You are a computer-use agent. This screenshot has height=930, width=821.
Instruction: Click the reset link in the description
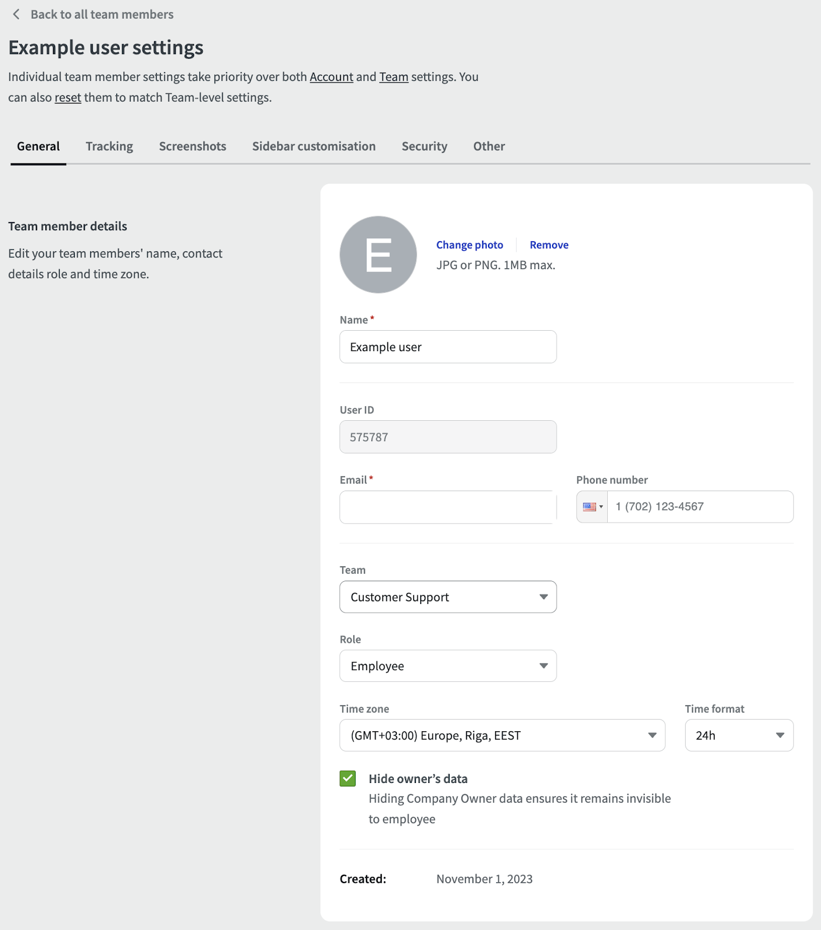click(x=67, y=98)
